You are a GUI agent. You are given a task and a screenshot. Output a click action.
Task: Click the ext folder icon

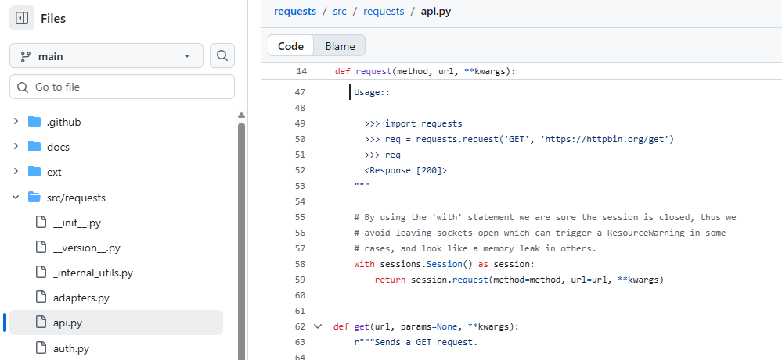pyautogui.click(x=34, y=172)
